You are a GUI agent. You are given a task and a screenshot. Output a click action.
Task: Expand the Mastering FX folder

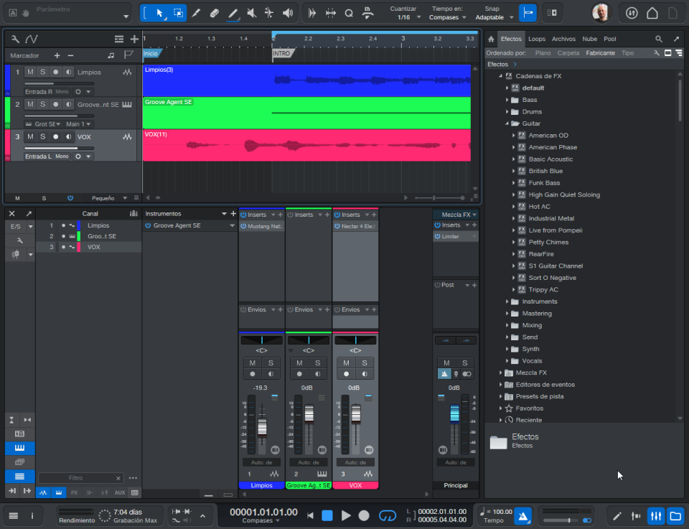[x=507, y=313]
